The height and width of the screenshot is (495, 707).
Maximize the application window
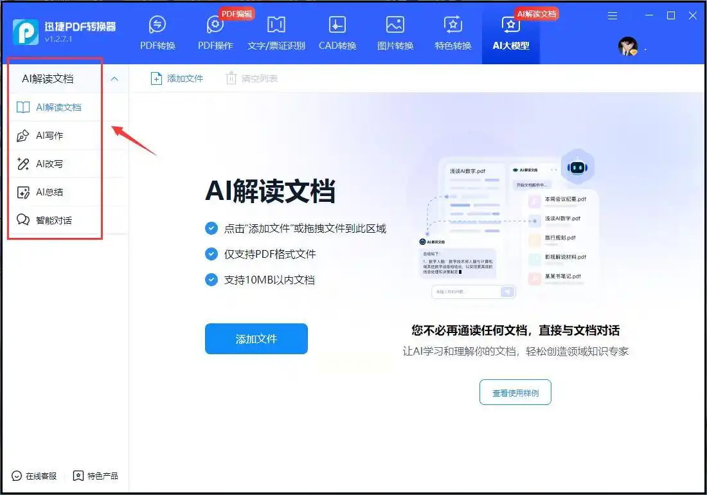[671, 16]
